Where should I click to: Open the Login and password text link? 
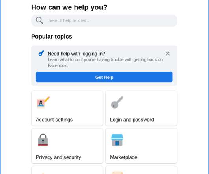pyautogui.click(x=132, y=120)
